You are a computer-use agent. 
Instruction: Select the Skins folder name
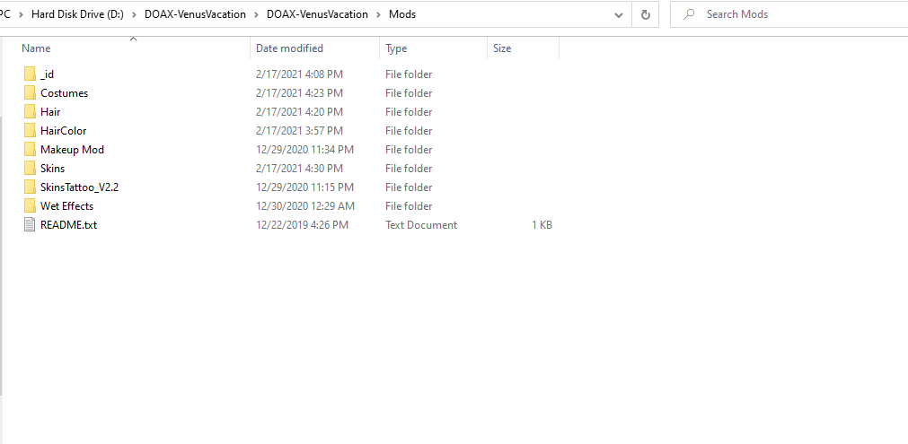pyautogui.click(x=53, y=169)
